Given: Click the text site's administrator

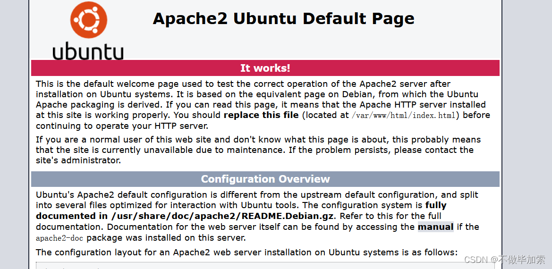Looking at the screenshot, I should (x=78, y=161).
